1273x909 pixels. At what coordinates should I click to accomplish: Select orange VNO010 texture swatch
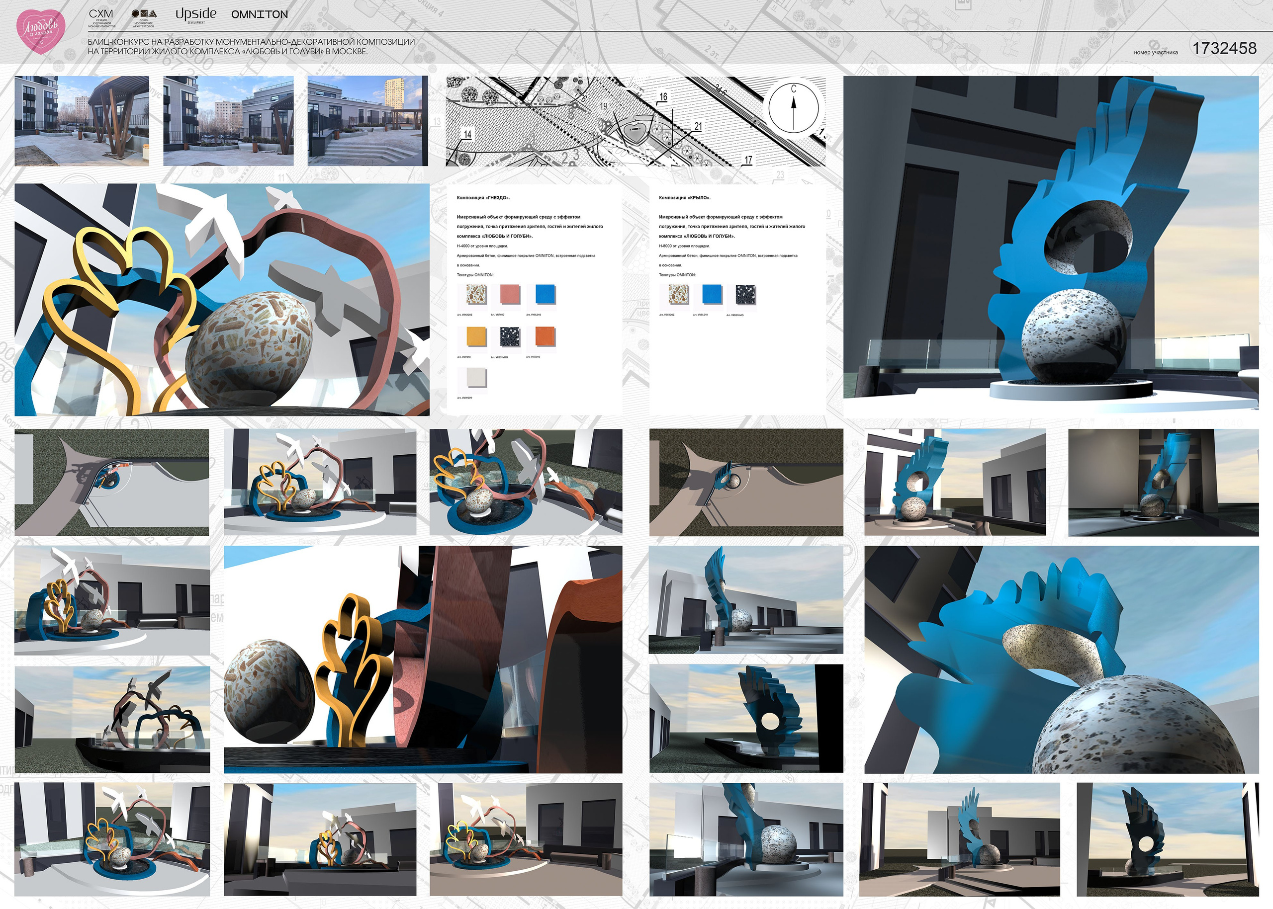(x=545, y=336)
